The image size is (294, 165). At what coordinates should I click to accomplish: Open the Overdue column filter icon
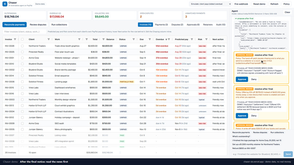169,39
